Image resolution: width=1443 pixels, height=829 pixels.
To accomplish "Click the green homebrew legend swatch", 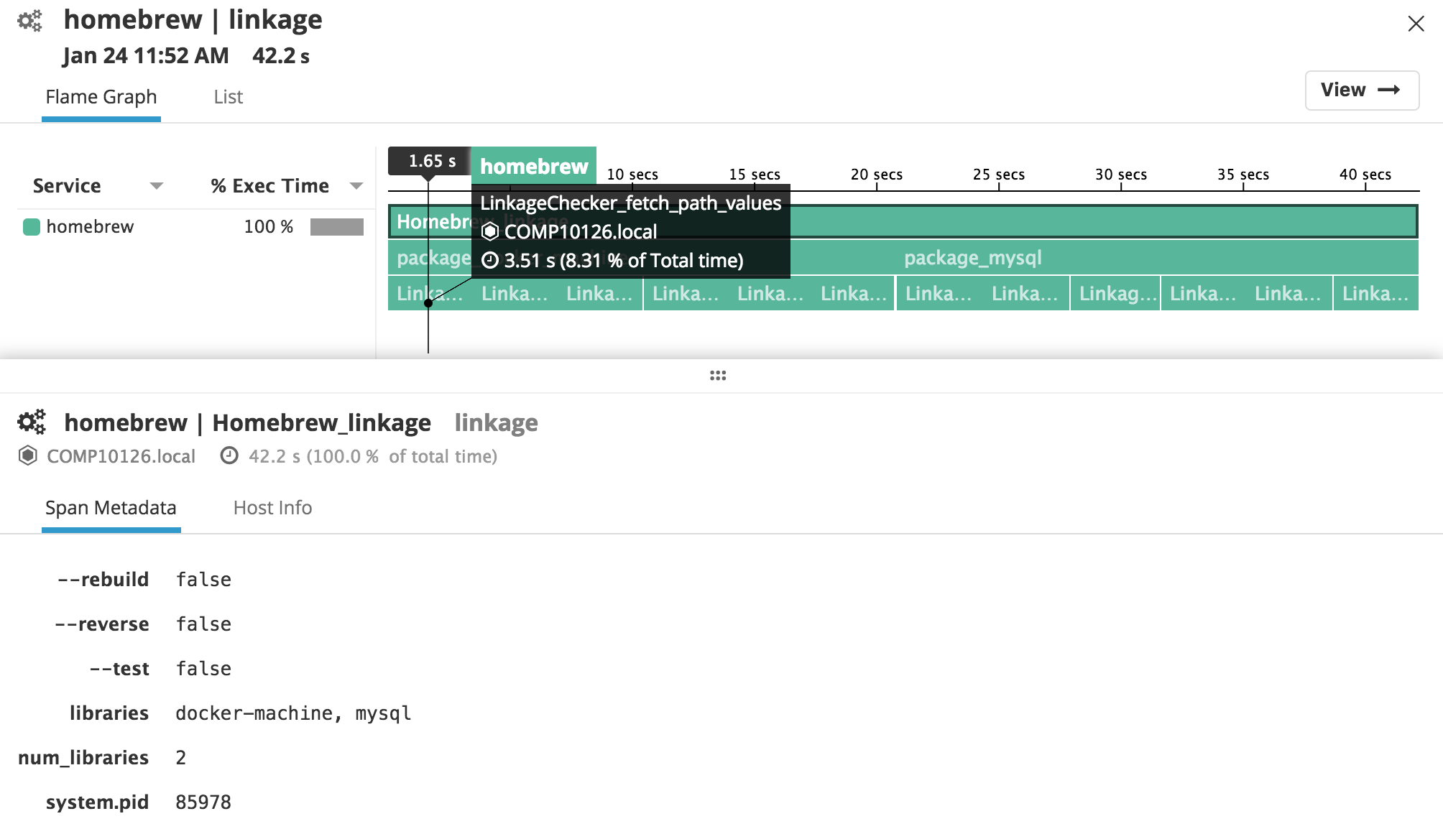I will [x=31, y=226].
